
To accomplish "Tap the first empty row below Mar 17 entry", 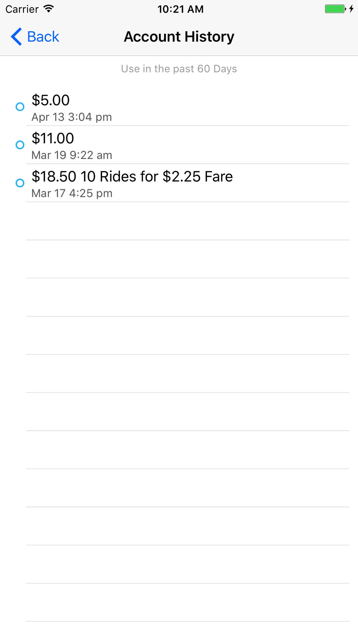I will point(188,221).
